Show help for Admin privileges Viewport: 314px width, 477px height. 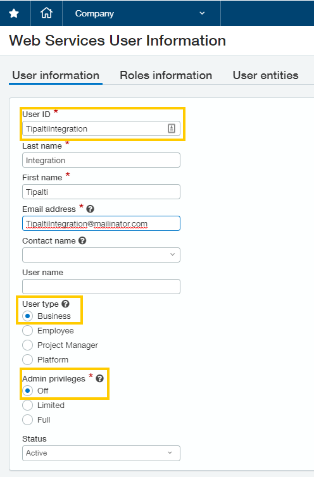[x=99, y=378]
